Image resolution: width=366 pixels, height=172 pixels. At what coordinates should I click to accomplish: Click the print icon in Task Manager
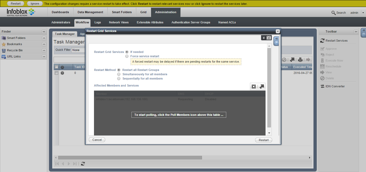tap(300, 60)
